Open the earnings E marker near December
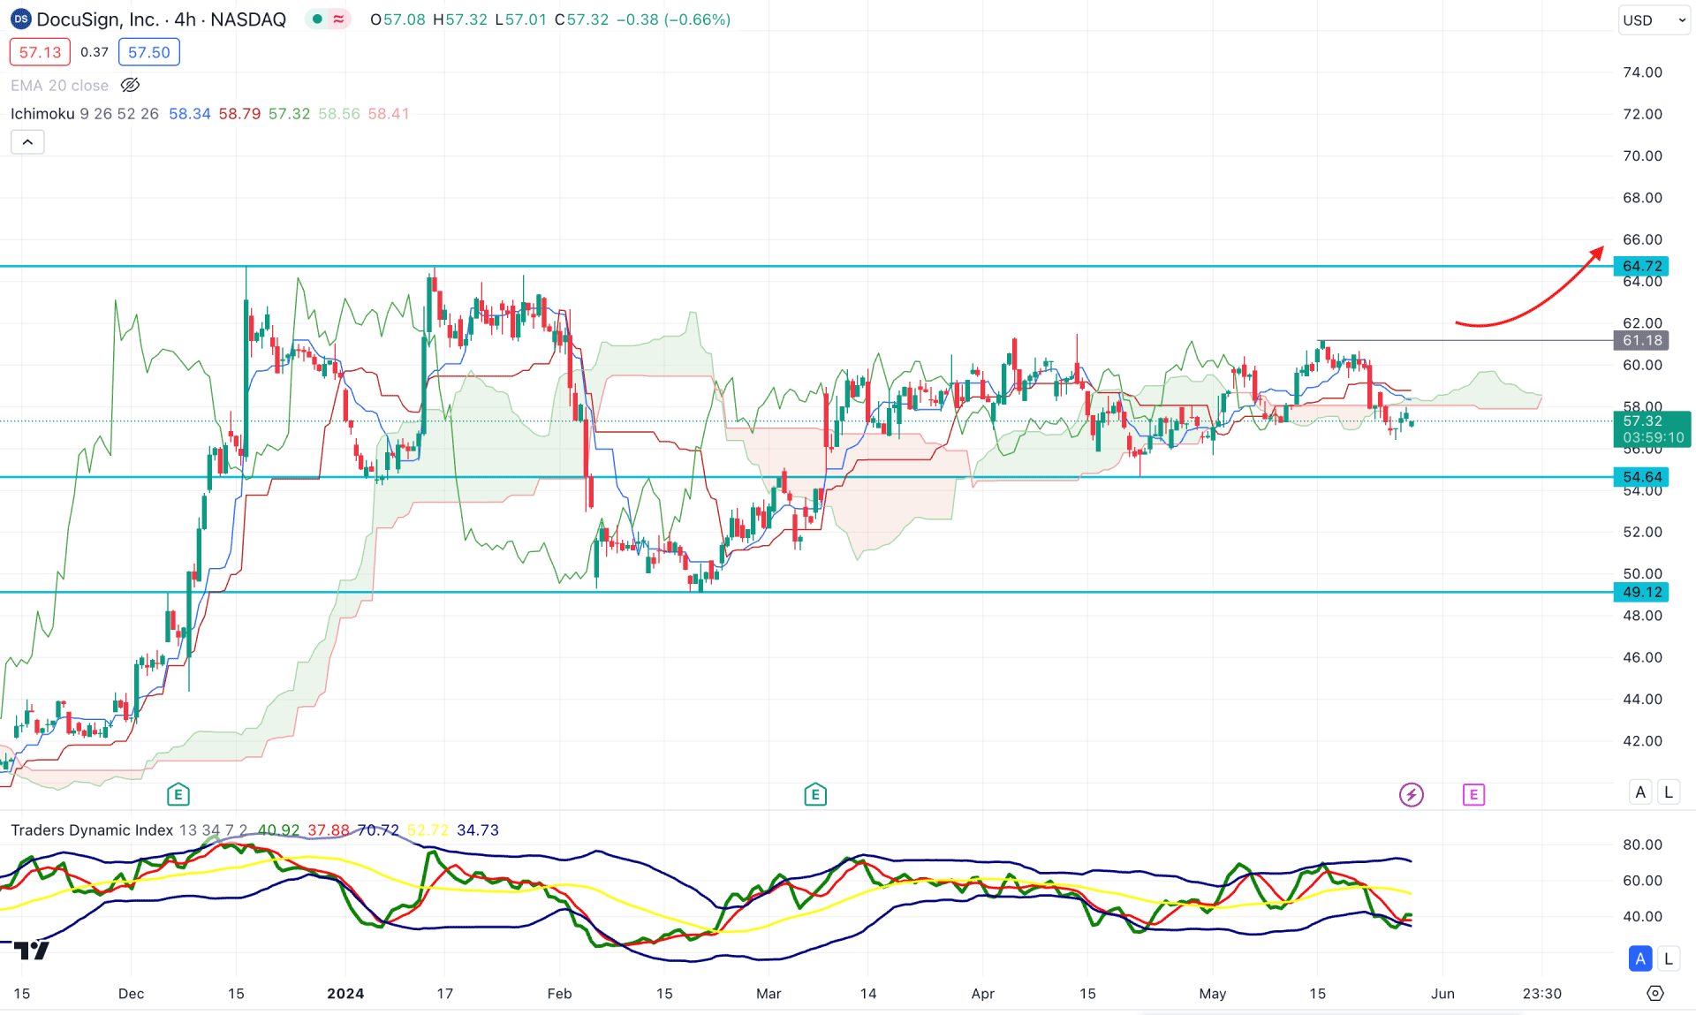Image resolution: width=1696 pixels, height=1015 pixels. pos(178,794)
